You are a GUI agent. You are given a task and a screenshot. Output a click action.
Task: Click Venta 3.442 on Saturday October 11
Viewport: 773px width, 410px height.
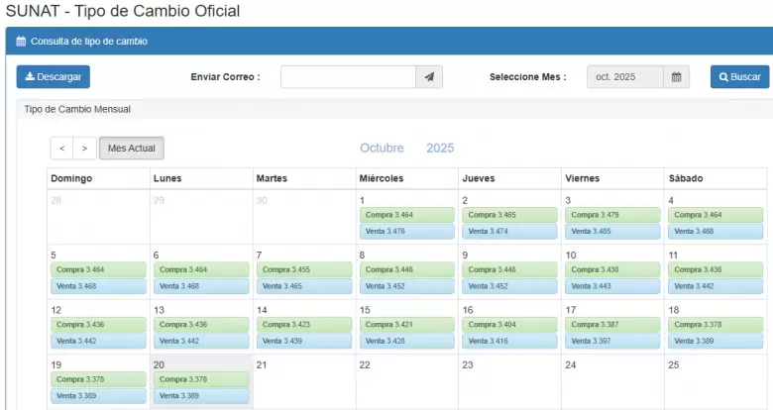[716, 286]
